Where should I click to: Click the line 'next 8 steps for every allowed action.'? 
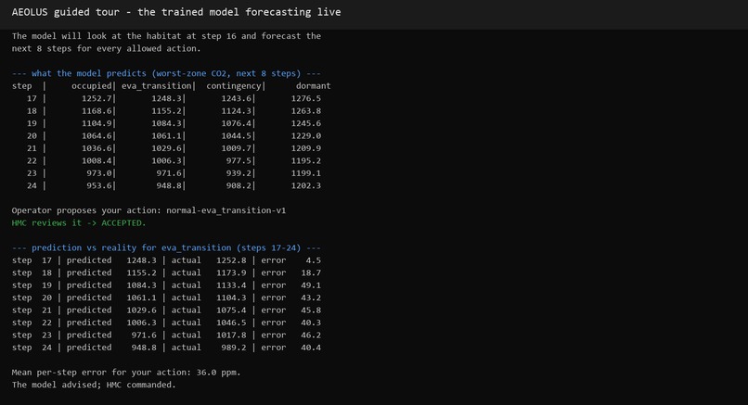coord(107,48)
